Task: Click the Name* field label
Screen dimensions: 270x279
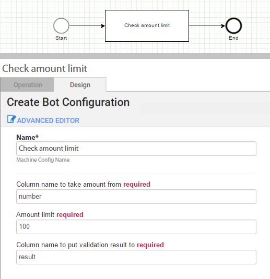Action: coord(28,137)
